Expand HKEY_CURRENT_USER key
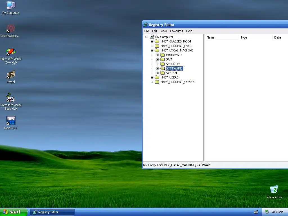288x216 pixels. 152,46
